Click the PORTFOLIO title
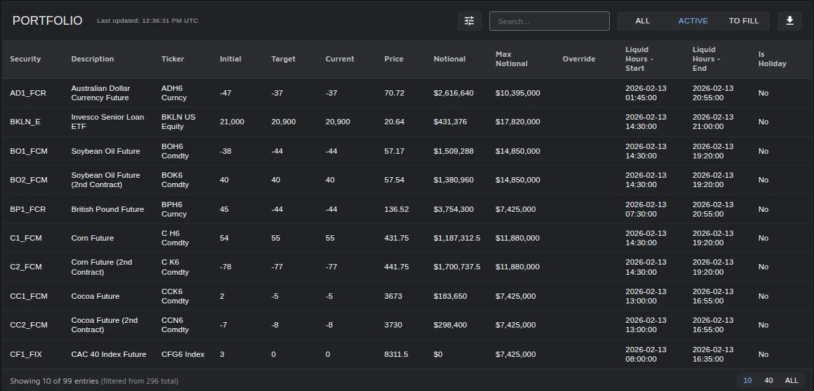 point(48,21)
